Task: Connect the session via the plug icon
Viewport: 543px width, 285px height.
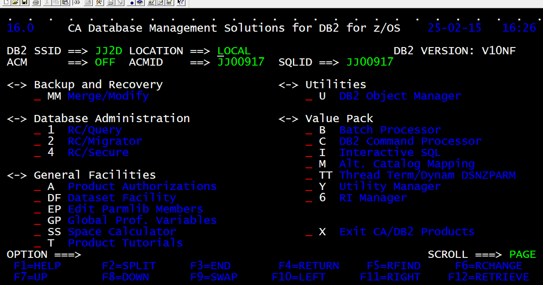Action: pos(76,3)
